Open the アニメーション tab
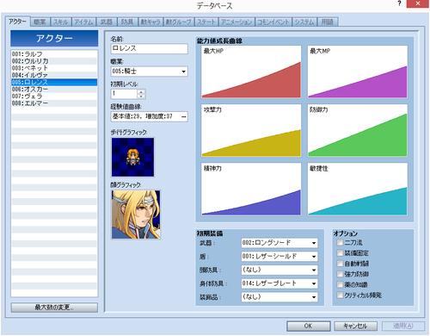Viewport: 430px width, 336px height. [x=236, y=22]
